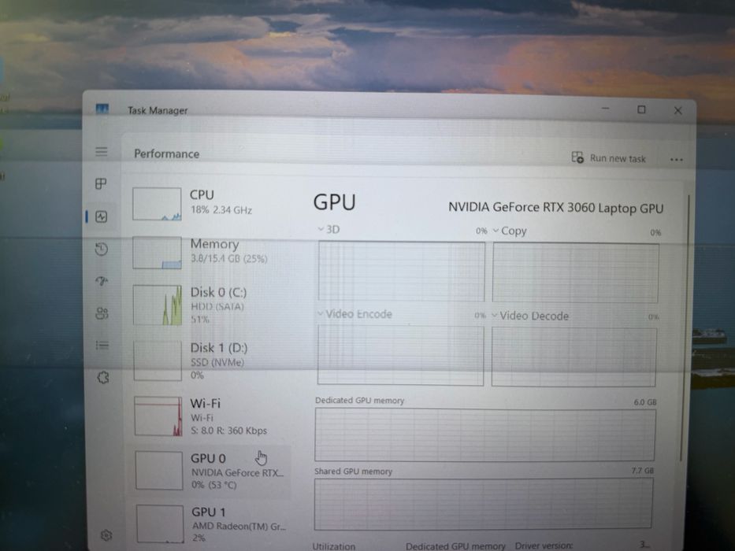Viewport: 735px width, 551px height.
Task: Click the Run new task icon
Action: [577, 157]
